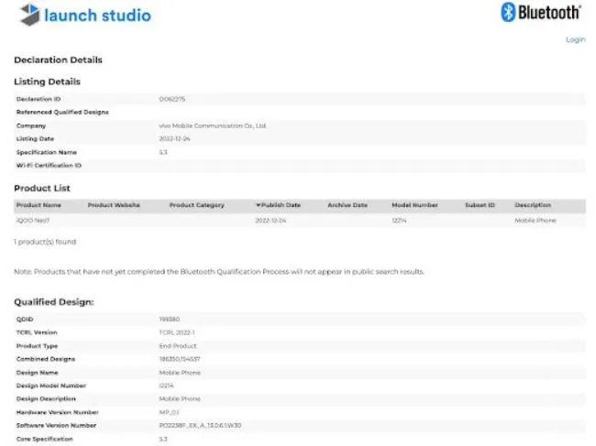Select the Design Model Number value I2214
Screen dimensions: 596x446
pyautogui.click(x=166, y=386)
